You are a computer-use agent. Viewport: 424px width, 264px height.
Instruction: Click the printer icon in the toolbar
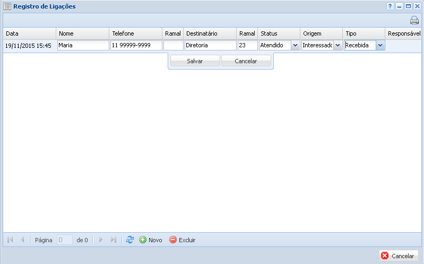414,21
